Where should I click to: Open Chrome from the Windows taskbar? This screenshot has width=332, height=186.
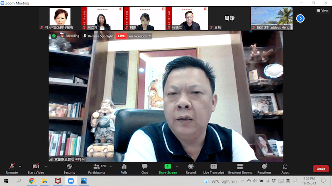32,181
